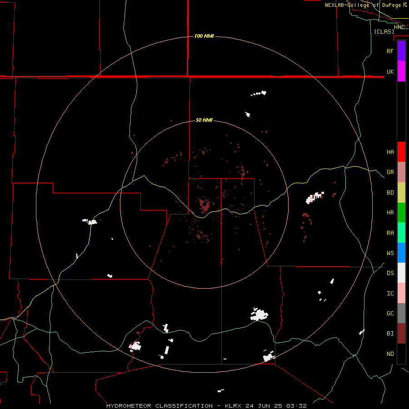Click the magenta UK legend color swatch
The height and width of the screenshot is (409, 409).
point(401,71)
